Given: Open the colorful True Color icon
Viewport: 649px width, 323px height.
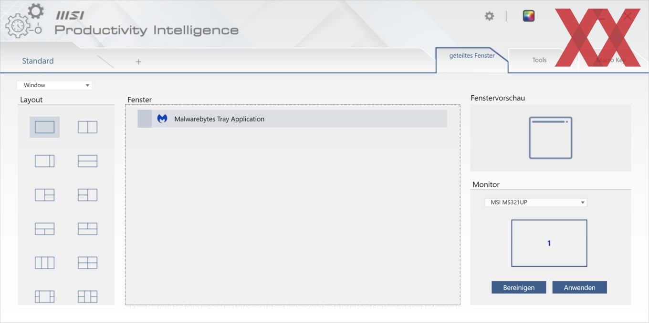Looking at the screenshot, I should point(528,16).
